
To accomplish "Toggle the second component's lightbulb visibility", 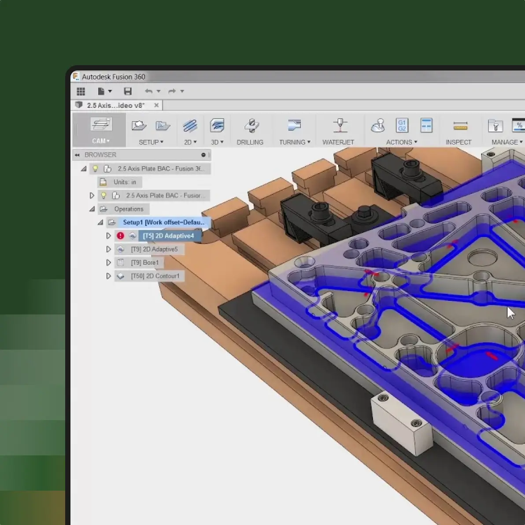I will pos(103,195).
